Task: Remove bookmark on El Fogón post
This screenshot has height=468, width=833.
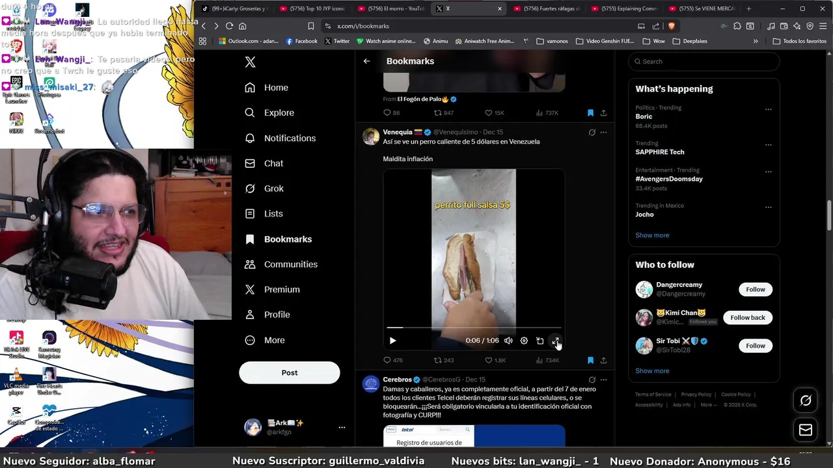Action: coord(590,113)
